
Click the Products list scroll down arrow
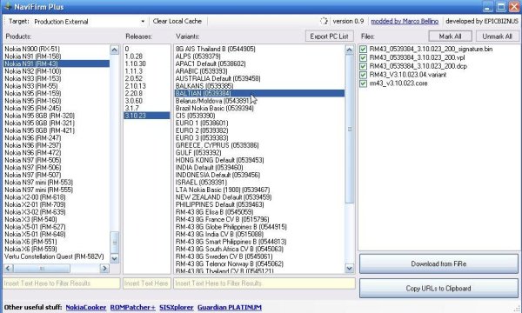click(115, 258)
